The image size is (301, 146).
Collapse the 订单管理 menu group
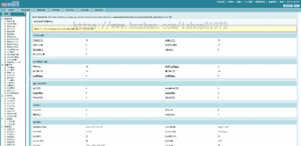2,96
